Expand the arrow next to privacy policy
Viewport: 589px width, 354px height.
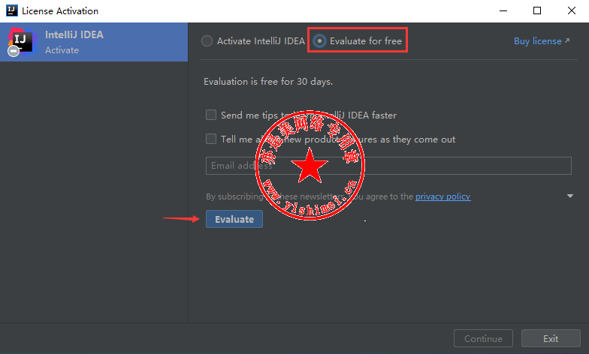570,196
